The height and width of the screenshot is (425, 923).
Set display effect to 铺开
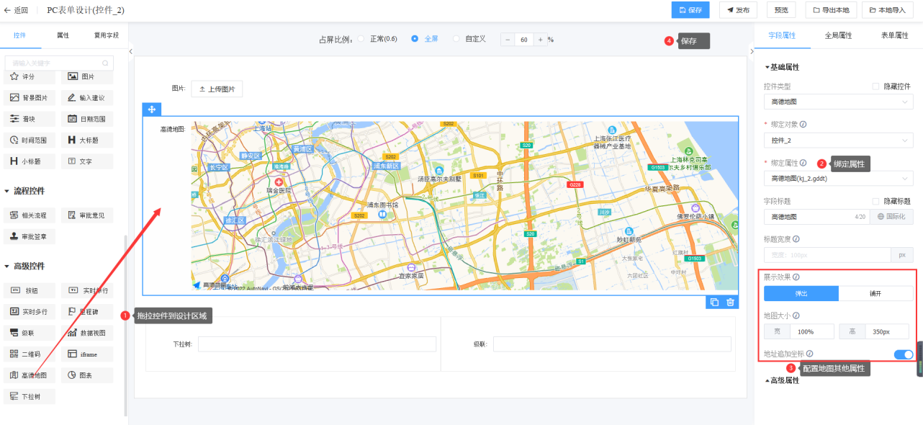point(876,293)
